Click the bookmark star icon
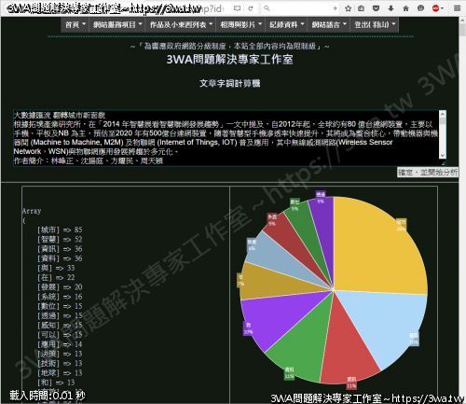The width and height of the screenshot is (466, 404). coord(348,8)
